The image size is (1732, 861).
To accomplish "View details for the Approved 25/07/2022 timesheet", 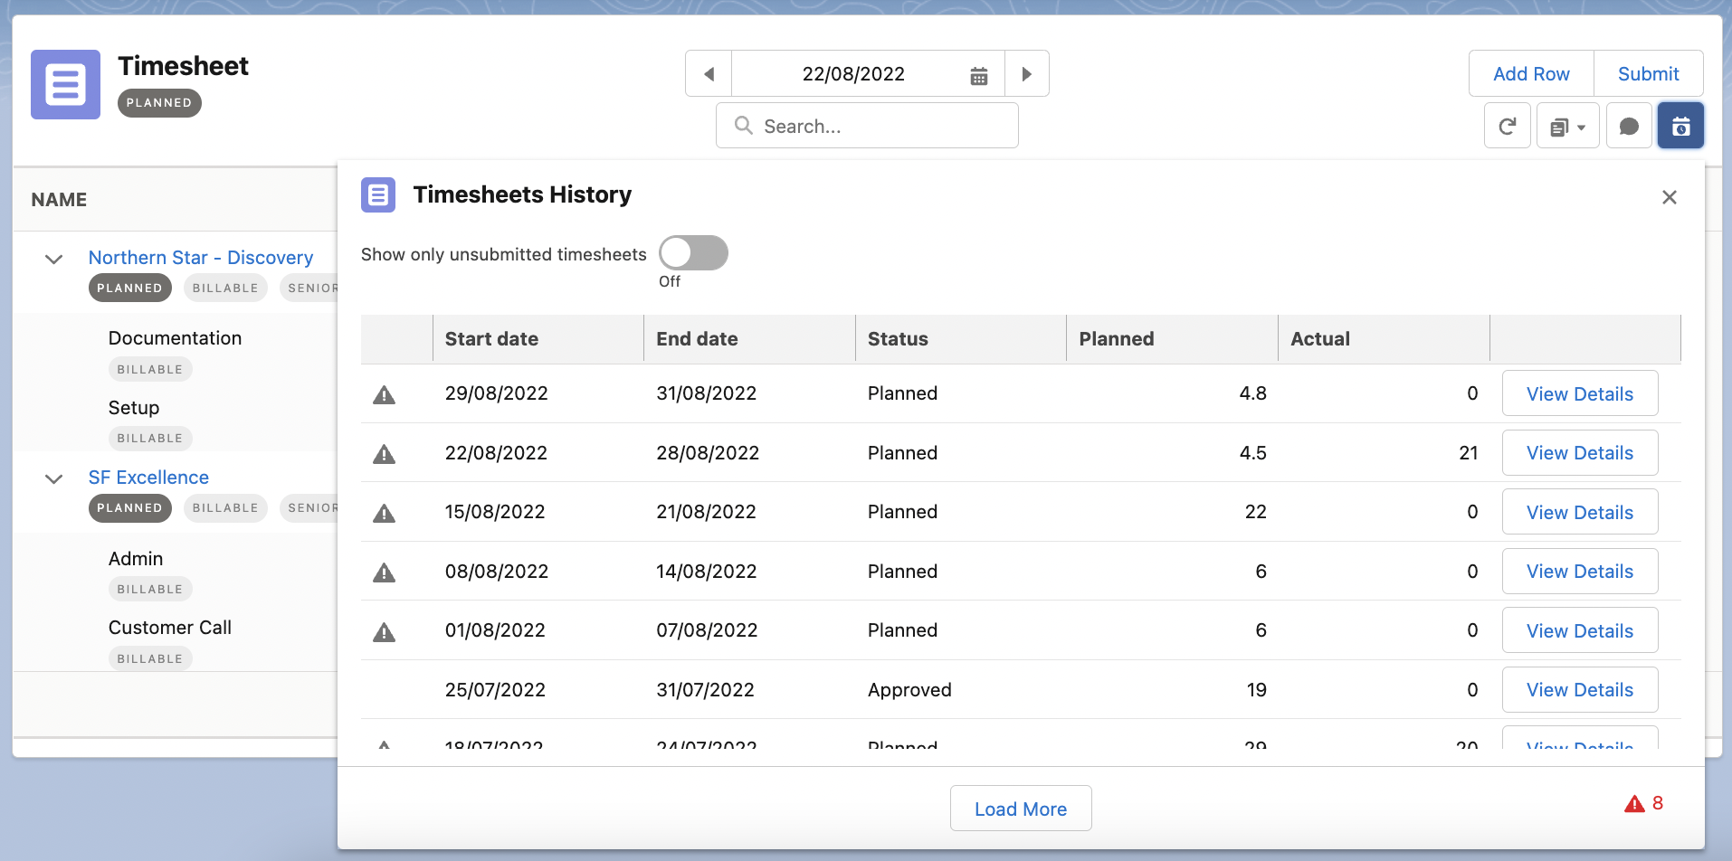I will [x=1579, y=690].
